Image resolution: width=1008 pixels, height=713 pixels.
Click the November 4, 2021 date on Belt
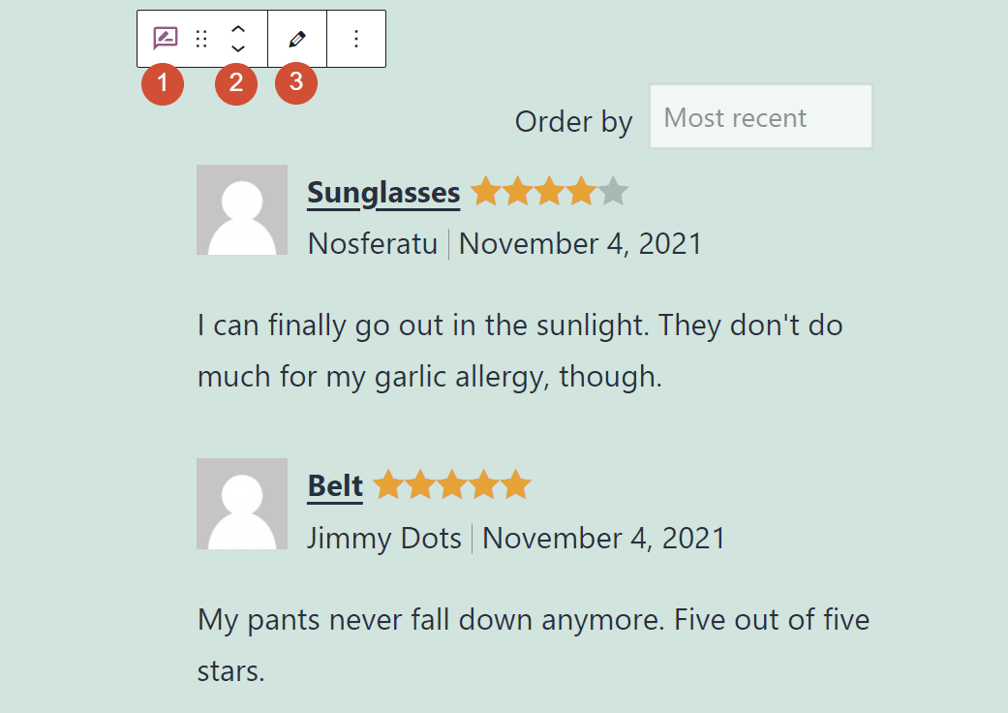click(603, 538)
